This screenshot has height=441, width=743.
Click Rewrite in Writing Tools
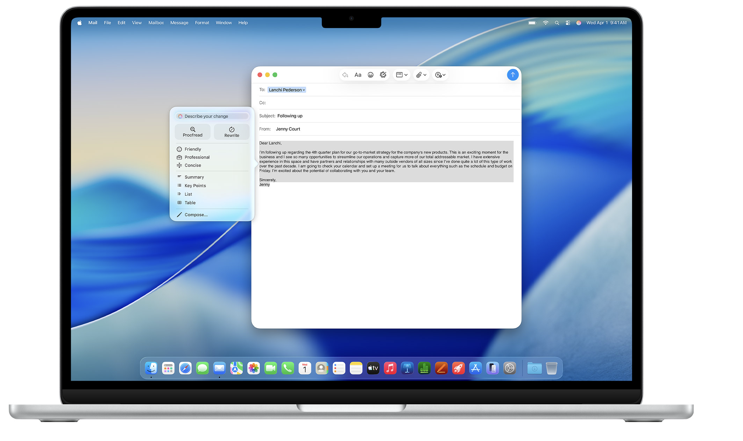[x=232, y=132]
